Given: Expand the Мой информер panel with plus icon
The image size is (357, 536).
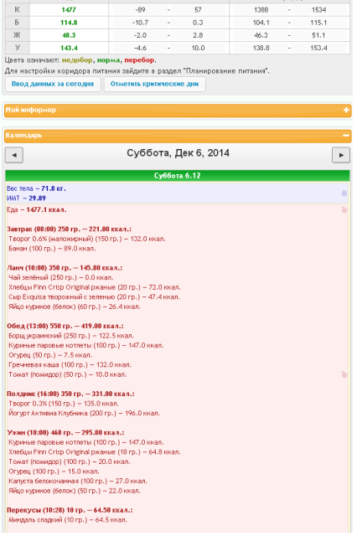Looking at the screenshot, I should tap(346, 110).
